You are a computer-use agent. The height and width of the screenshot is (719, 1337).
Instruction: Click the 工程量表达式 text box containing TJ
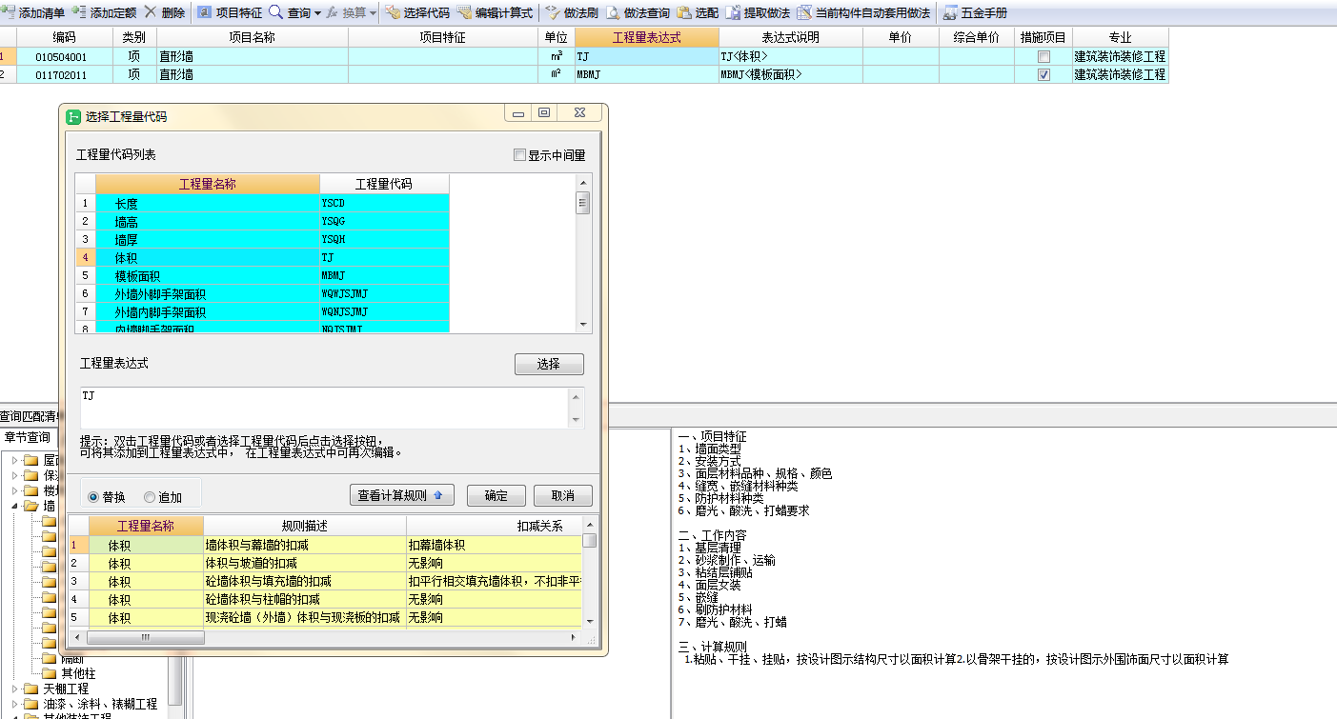point(325,407)
